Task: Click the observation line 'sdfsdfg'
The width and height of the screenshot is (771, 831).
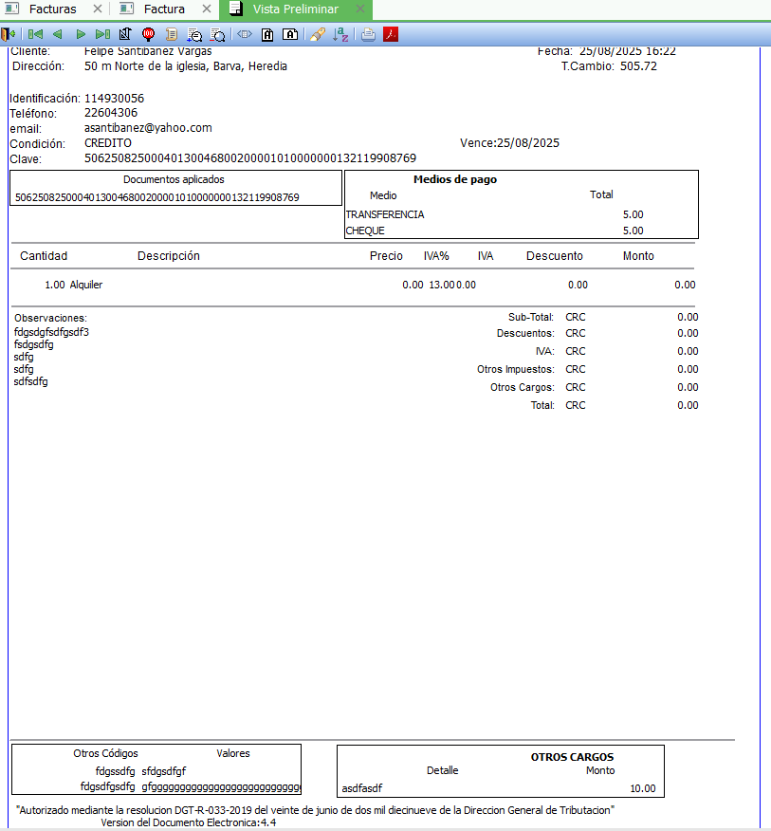Action: [30, 381]
